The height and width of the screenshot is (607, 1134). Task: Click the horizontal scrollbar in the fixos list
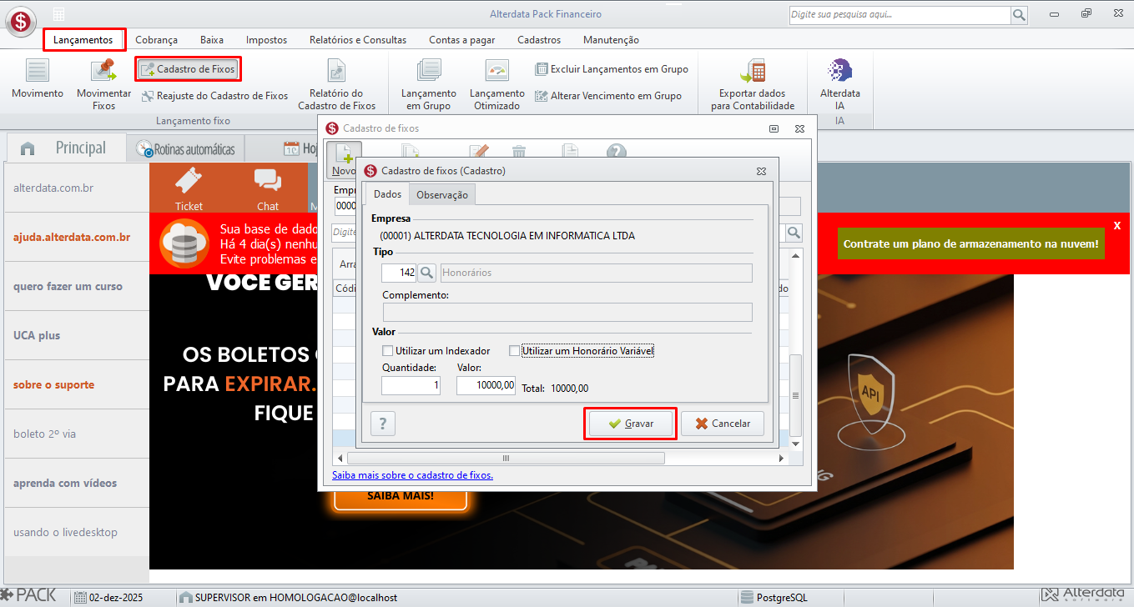pos(506,459)
